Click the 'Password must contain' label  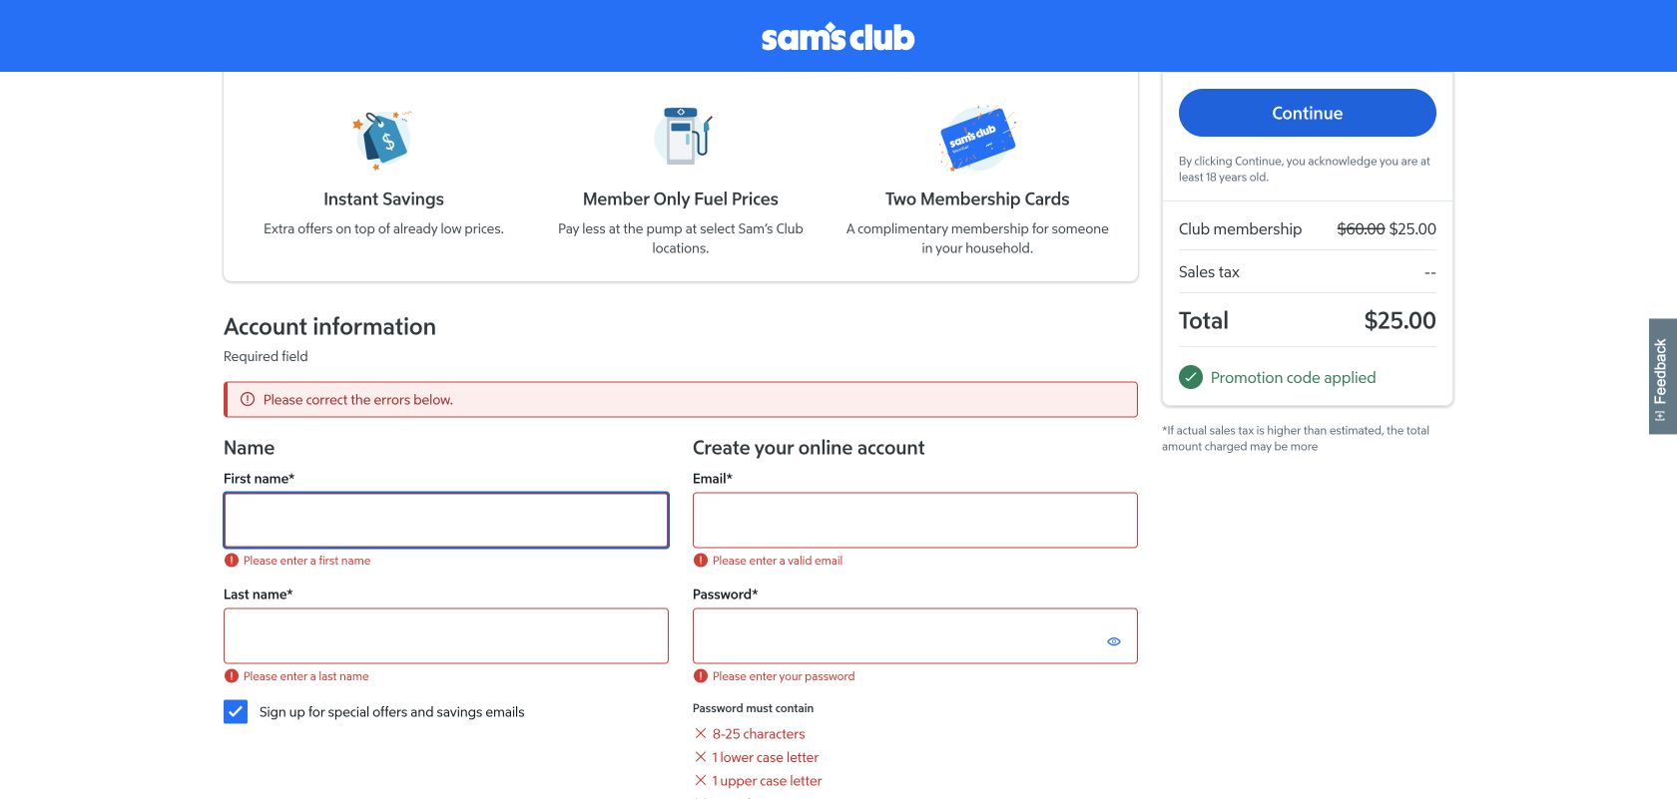(753, 708)
